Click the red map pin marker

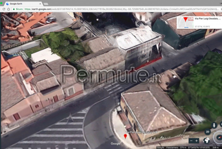coord(125,136)
